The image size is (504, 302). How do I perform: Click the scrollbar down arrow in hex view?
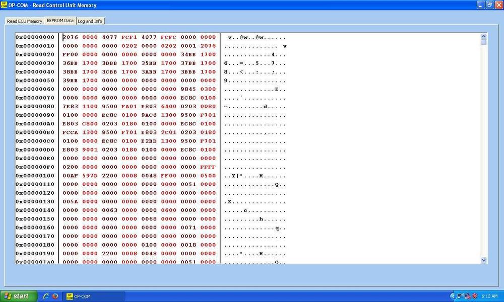(484, 260)
